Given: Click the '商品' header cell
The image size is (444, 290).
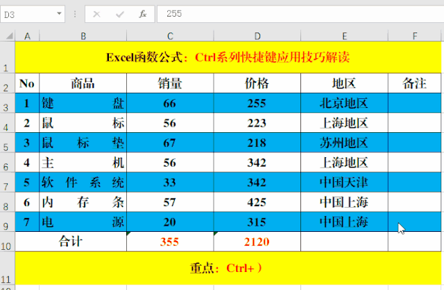Looking at the screenshot, I should pyautogui.click(x=83, y=83).
